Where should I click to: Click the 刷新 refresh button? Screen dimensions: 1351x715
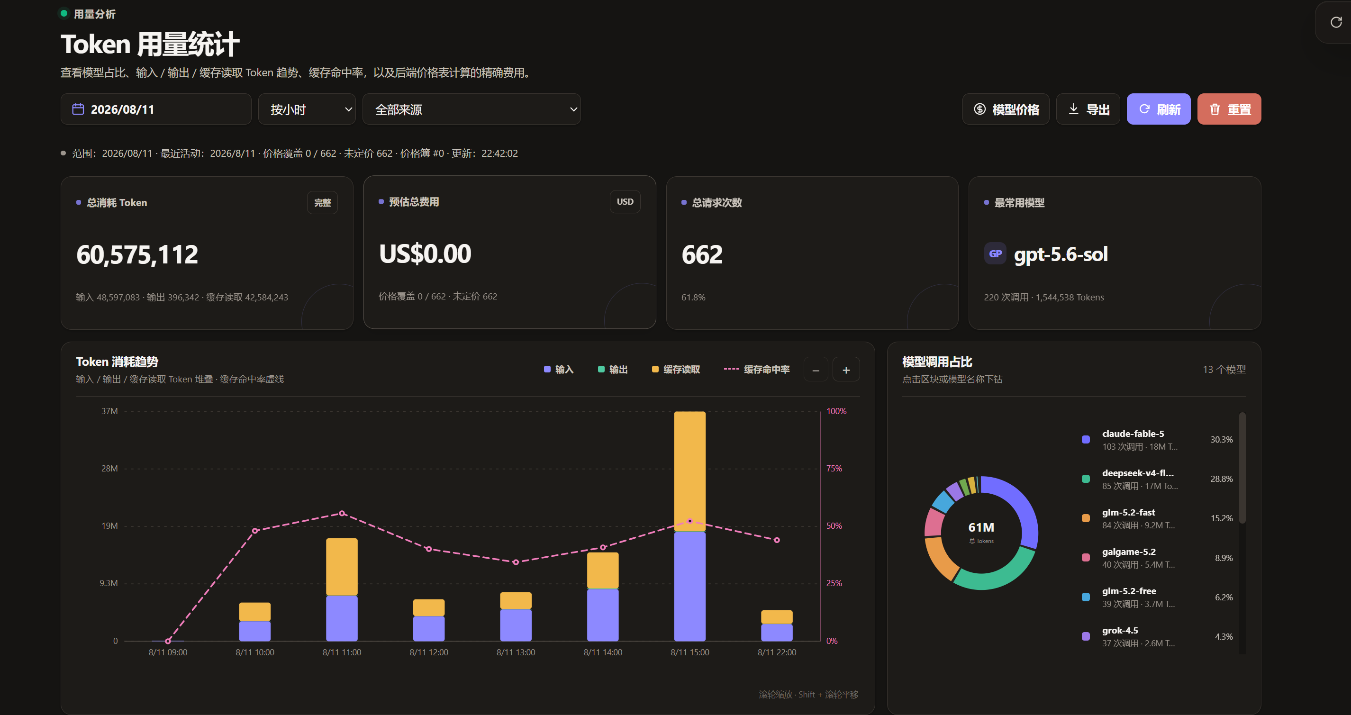pyautogui.click(x=1159, y=109)
